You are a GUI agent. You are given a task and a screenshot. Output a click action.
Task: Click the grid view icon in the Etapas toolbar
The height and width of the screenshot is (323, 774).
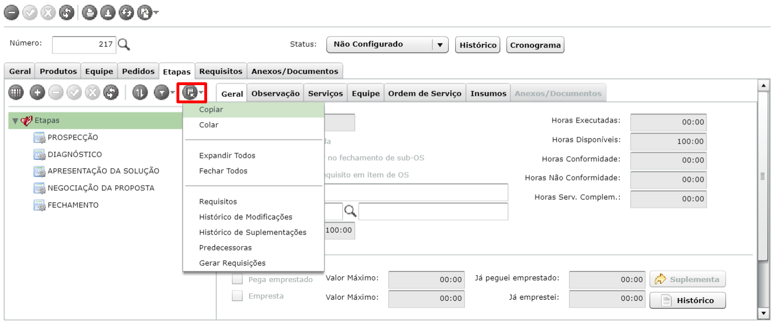(16, 92)
